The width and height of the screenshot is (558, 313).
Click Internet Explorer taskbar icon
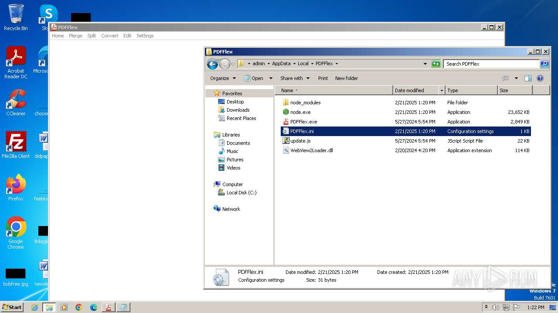click(34, 307)
